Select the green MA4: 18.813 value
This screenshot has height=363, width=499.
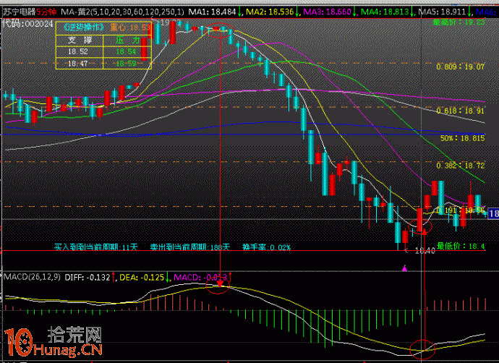pyautogui.click(x=385, y=12)
